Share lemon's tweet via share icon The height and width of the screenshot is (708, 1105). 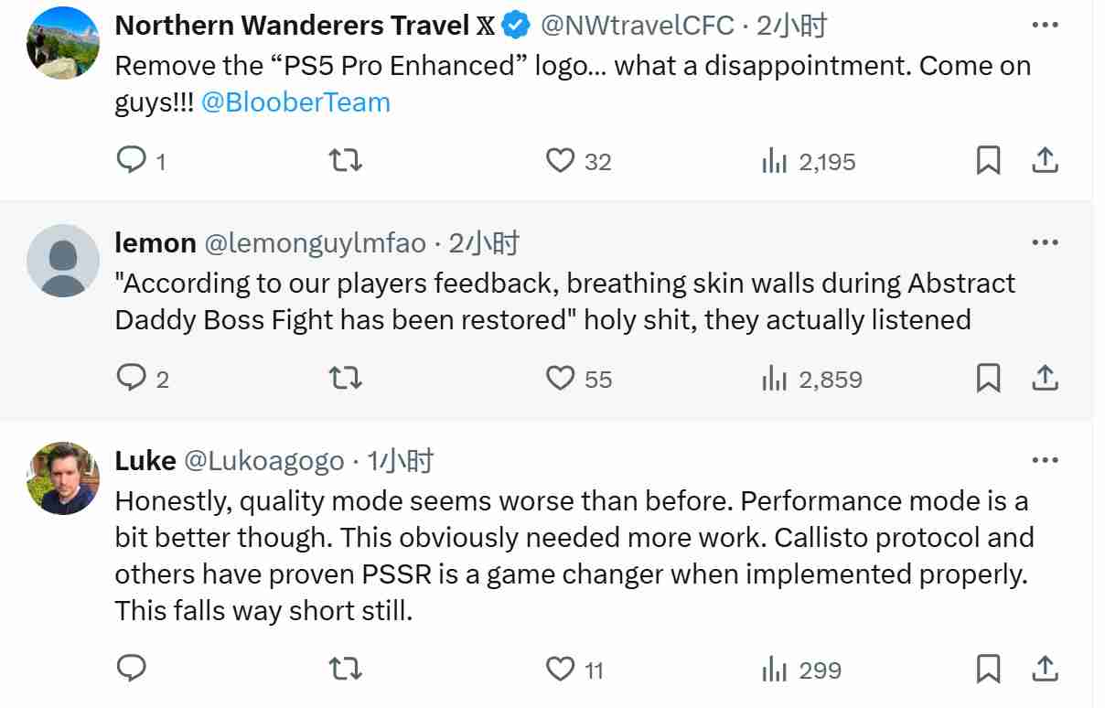[1045, 379]
